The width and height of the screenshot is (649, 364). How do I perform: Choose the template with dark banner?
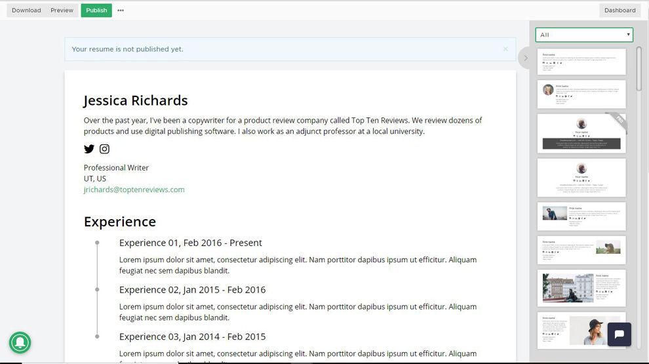coord(581,133)
